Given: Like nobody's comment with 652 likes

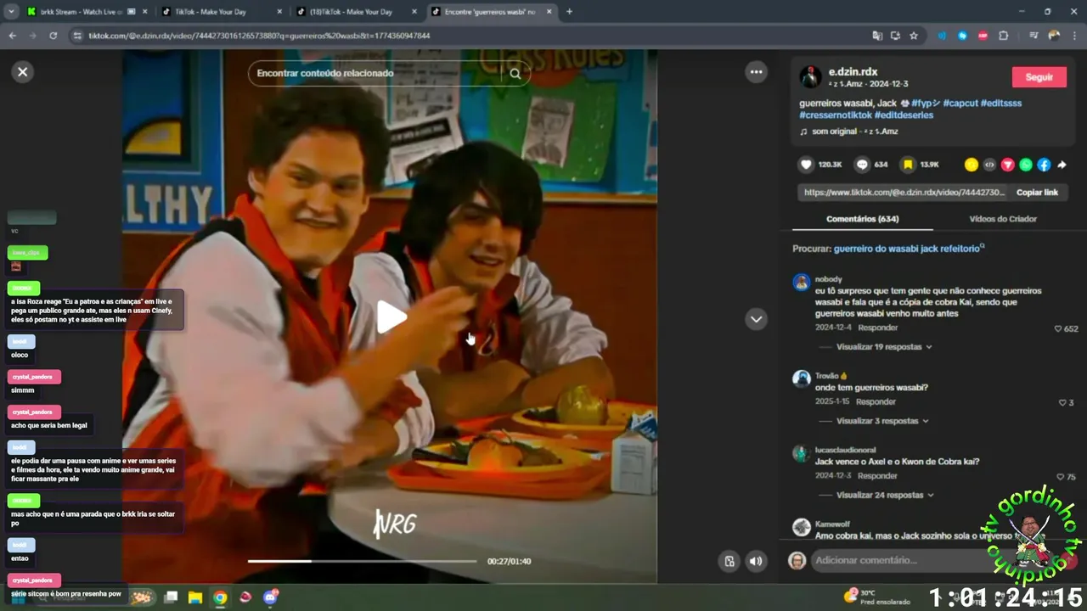Looking at the screenshot, I should pyautogui.click(x=1058, y=328).
